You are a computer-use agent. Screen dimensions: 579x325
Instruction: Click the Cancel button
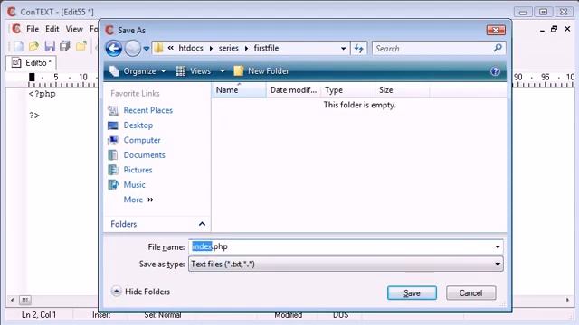470,292
